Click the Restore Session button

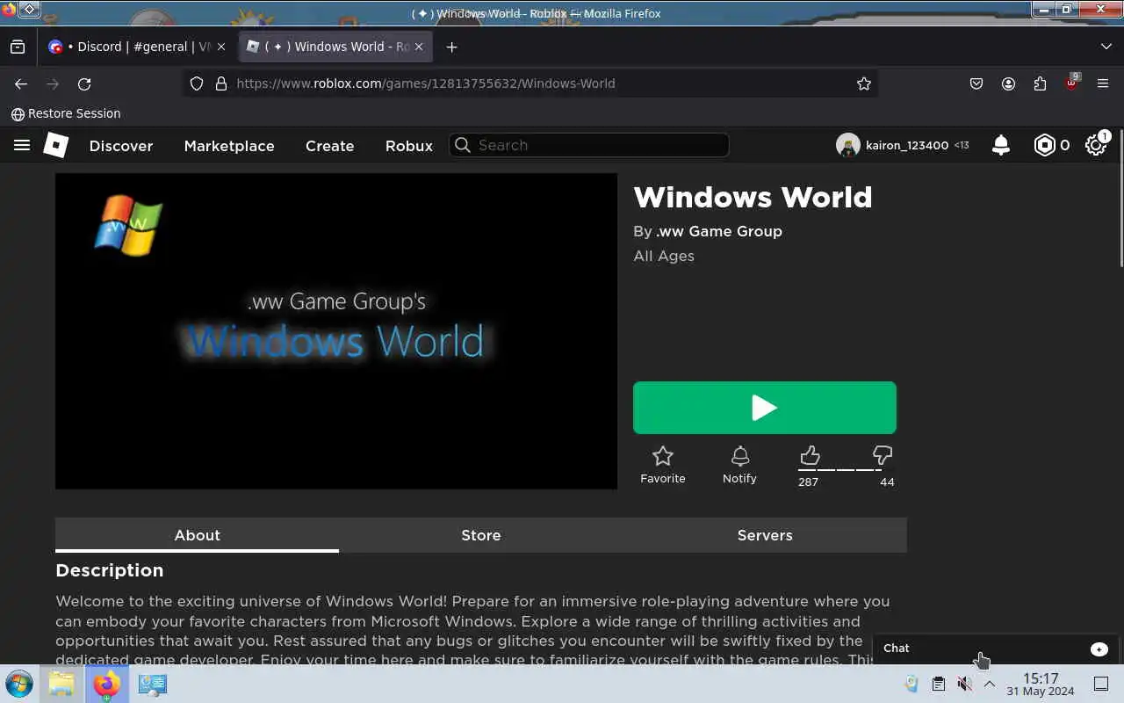(66, 113)
